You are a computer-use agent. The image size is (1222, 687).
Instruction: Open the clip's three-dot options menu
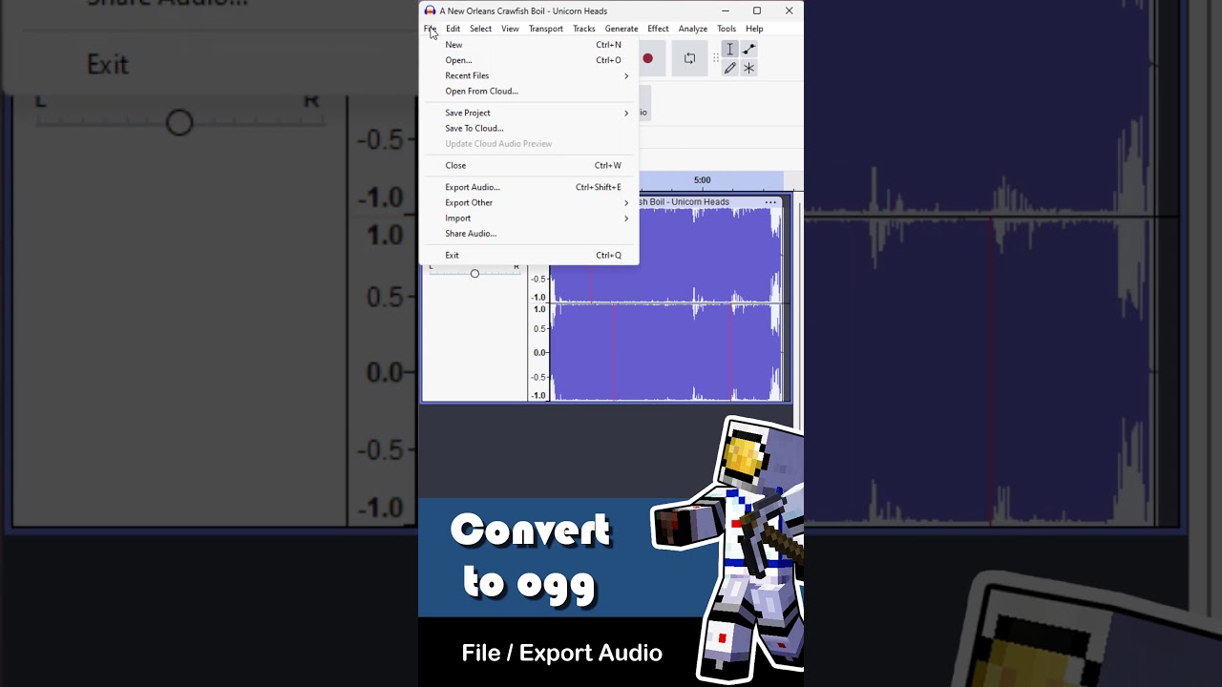(770, 202)
